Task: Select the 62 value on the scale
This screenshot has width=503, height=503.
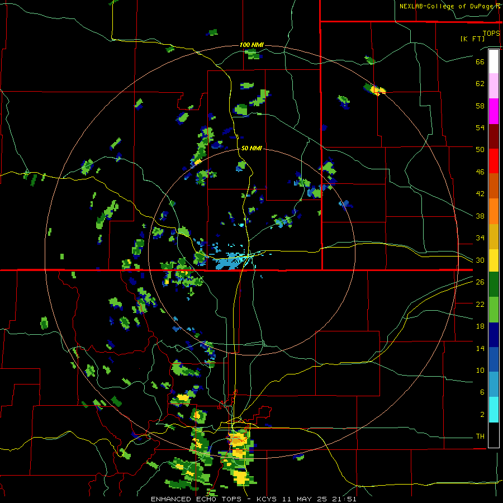Action: click(480, 84)
